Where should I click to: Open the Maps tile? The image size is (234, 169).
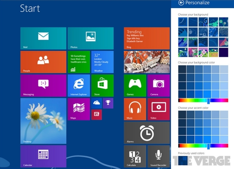(x=79, y=109)
